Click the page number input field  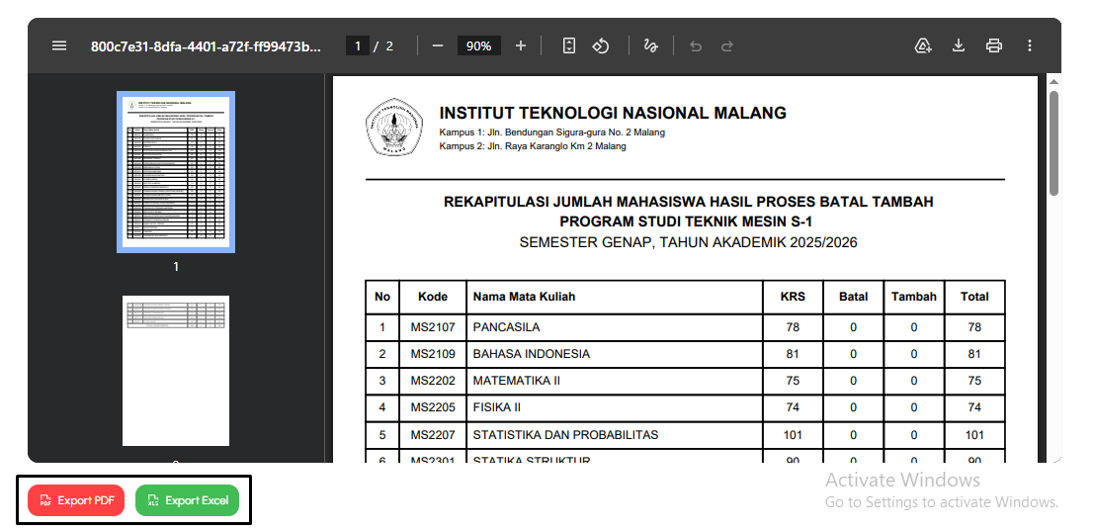click(357, 46)
